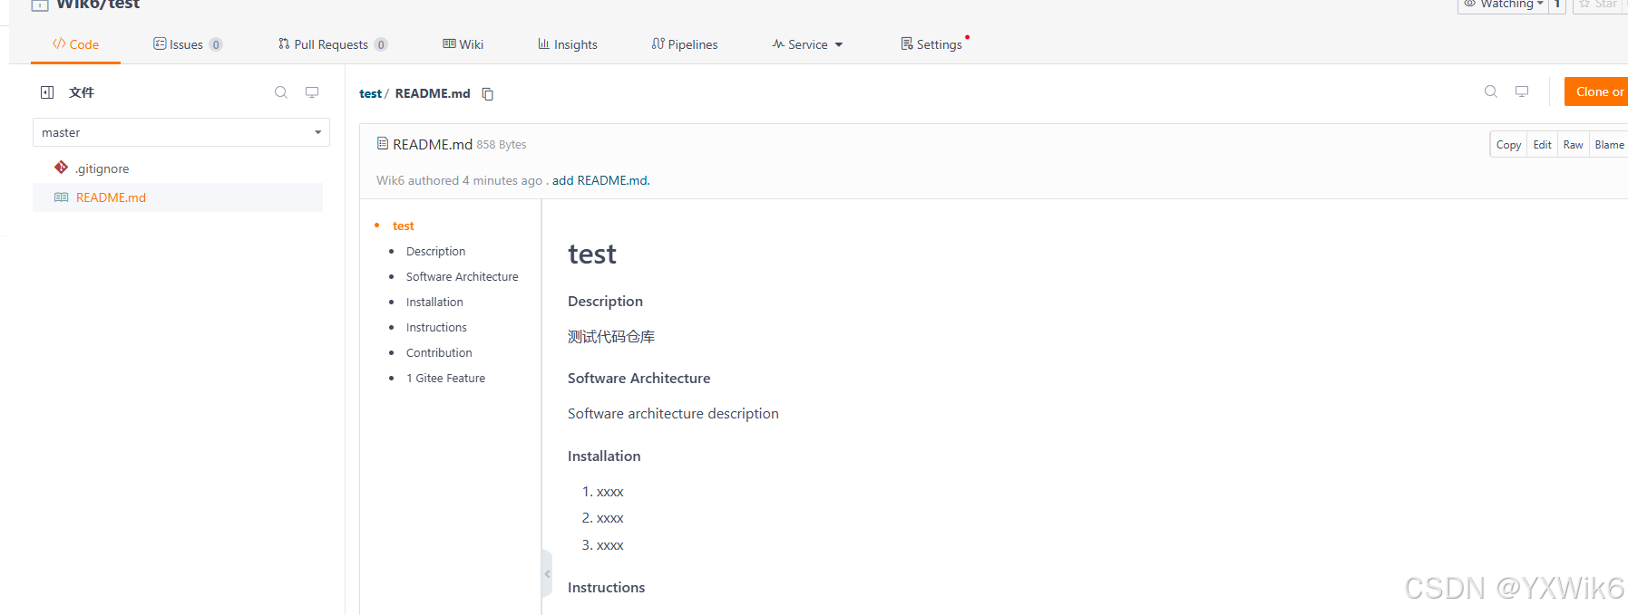Collapse the file tree sidebar icon
Image resolution: width=1628 pixels, height=615 pixels.
coord(47,92)
